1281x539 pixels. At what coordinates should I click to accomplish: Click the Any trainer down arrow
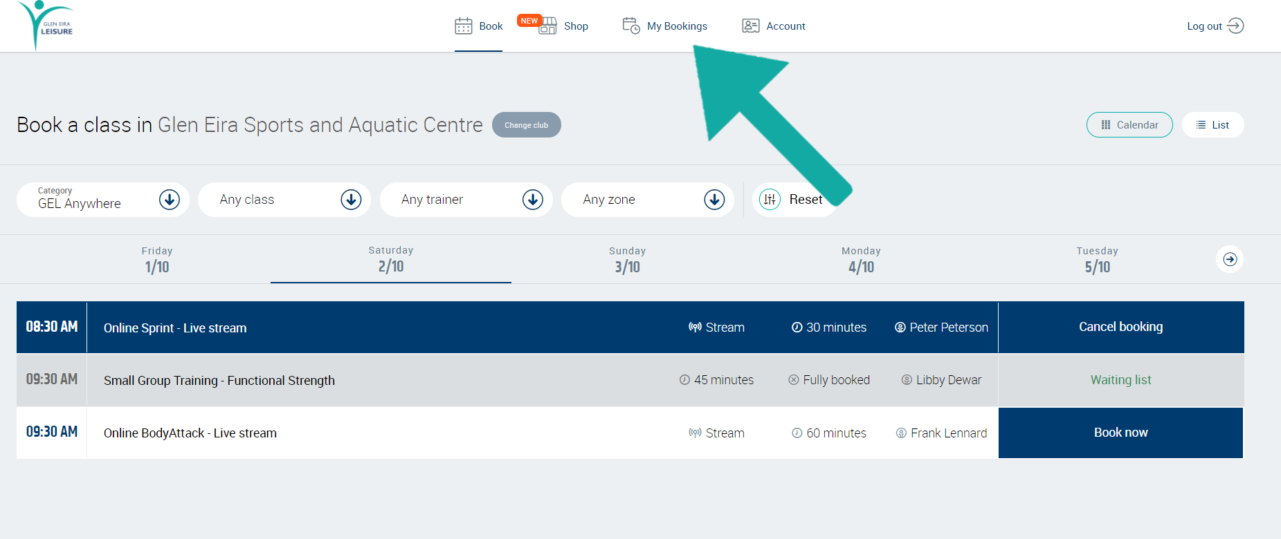pyautogui.click(x=533, y=200)
